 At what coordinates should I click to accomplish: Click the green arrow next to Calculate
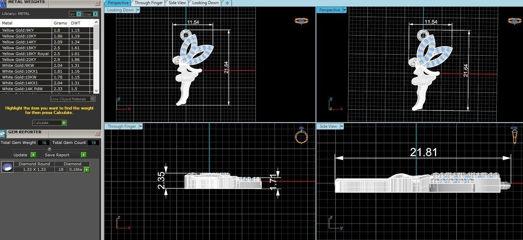tap(64, 123)
